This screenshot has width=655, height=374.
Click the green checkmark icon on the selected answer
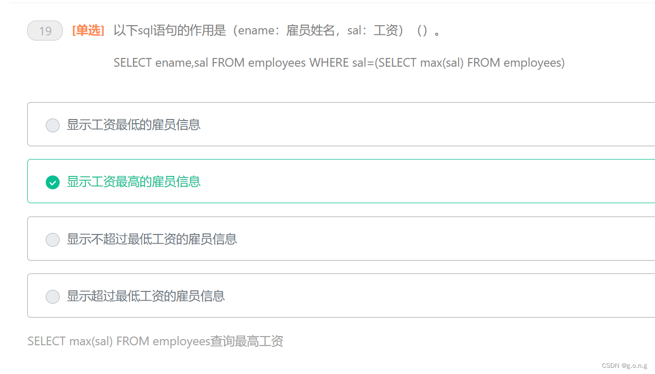pyautogui.click(x=52, y=182)
